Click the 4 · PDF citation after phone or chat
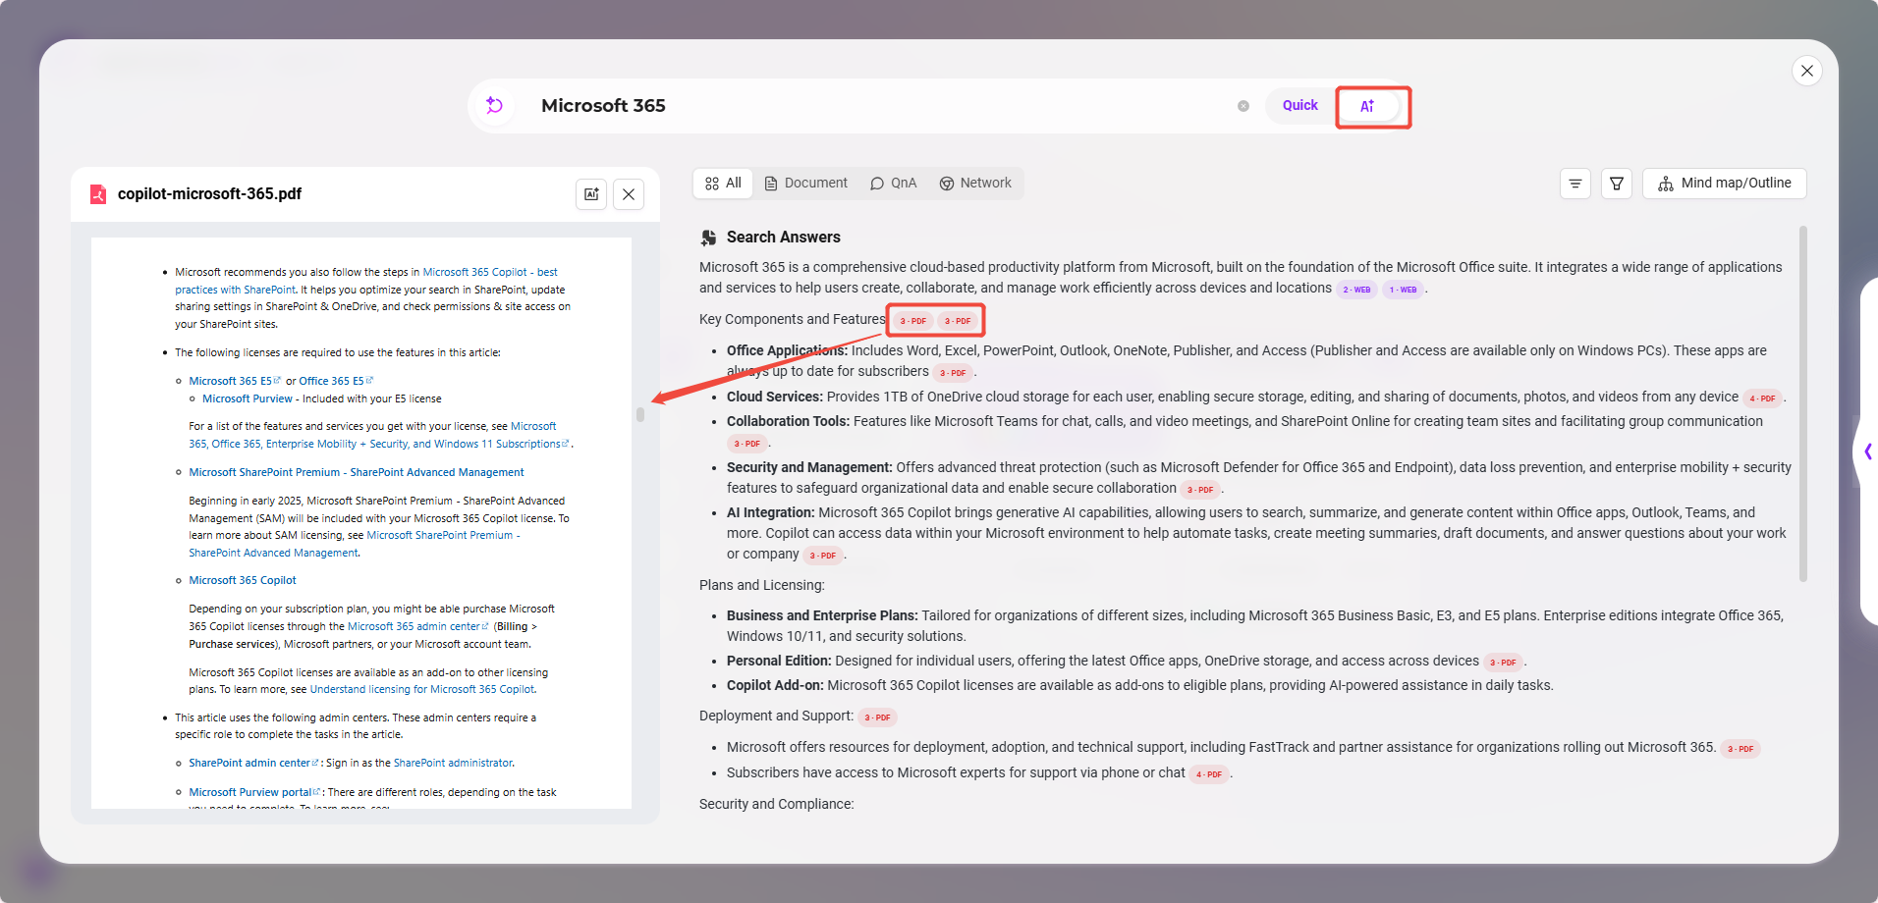The image size is (1878, 903). (x=1209, y=774)
